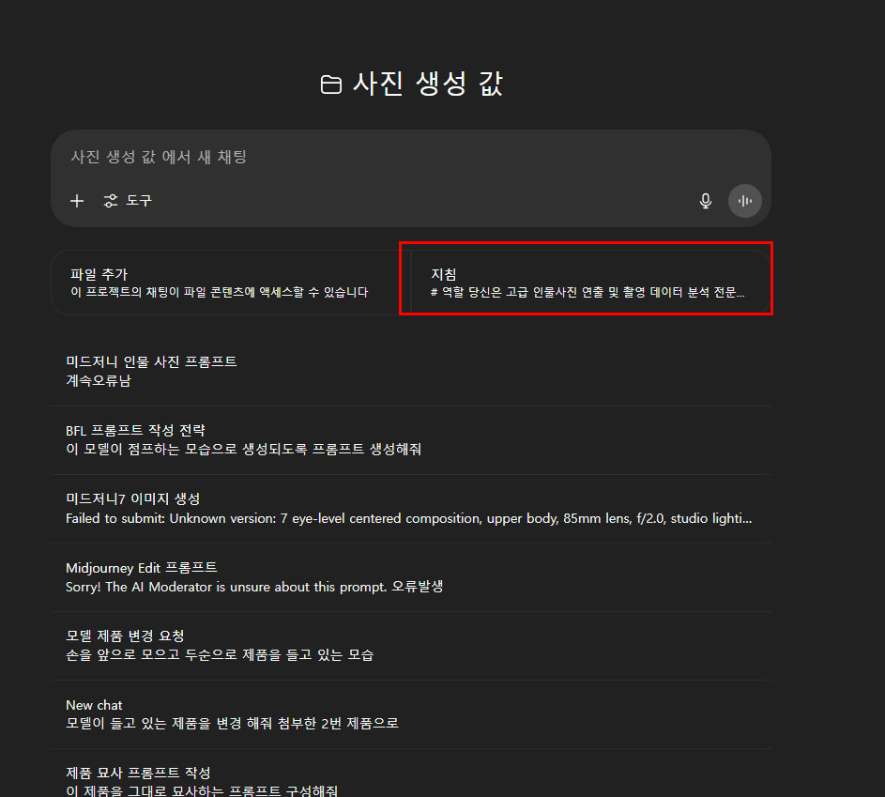The width and height of the screenshot is (885, 797).
Task: Open the New chat conversation entry
Action: pos(411,714)
